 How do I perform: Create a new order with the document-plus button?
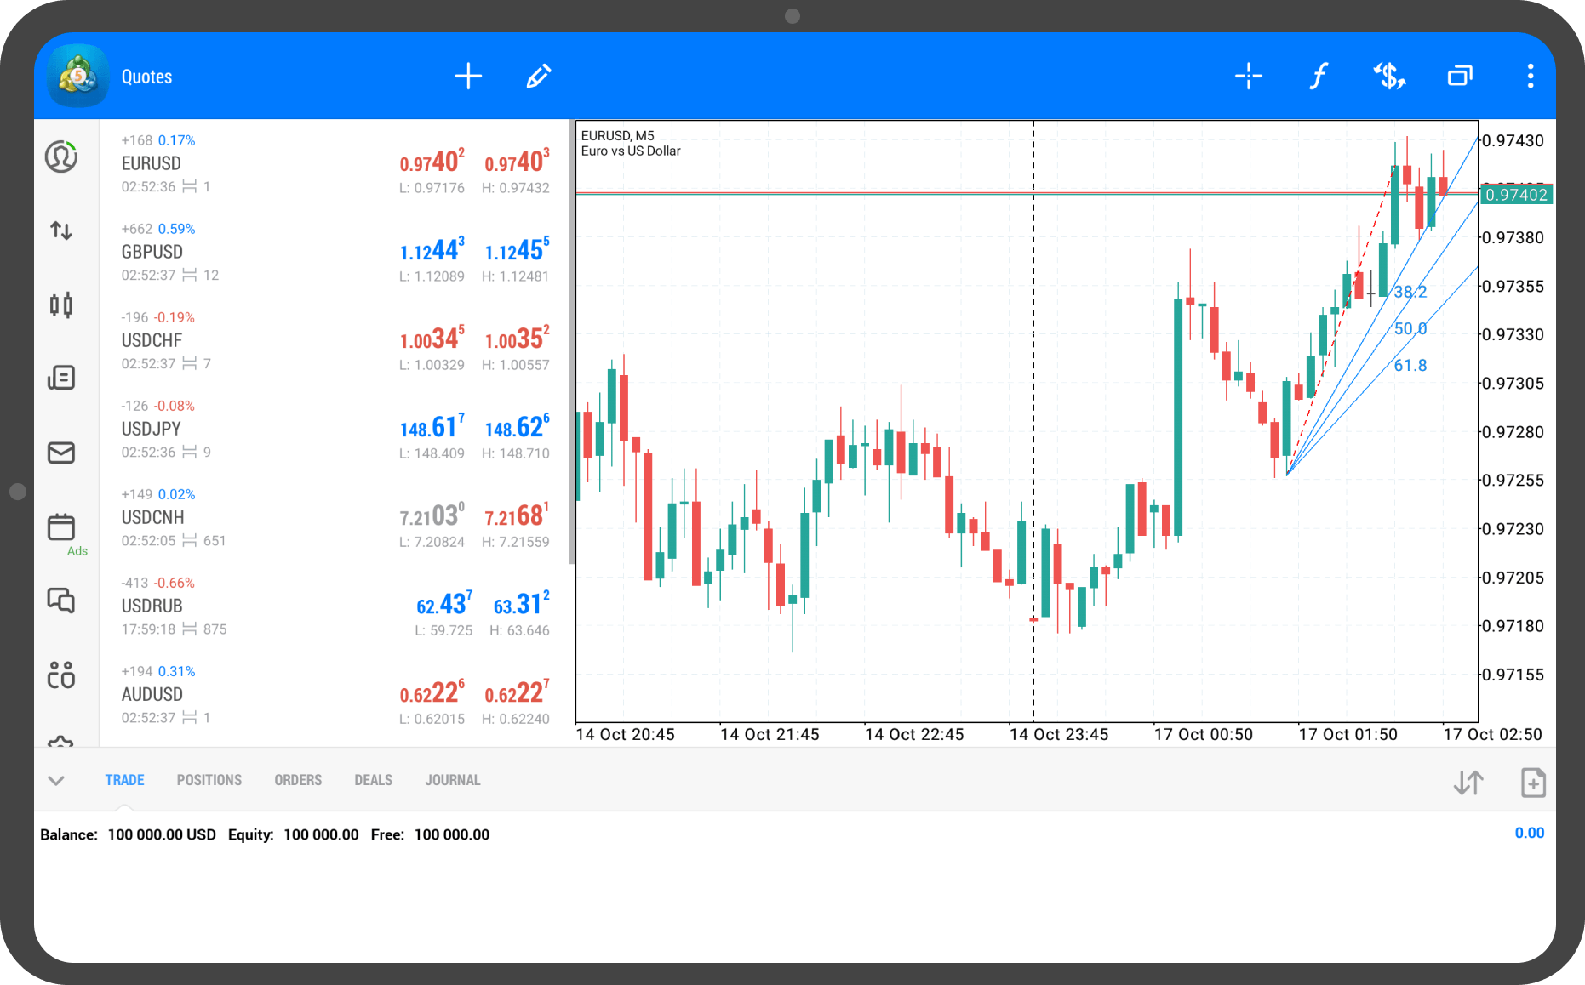tap(1532, 782)
